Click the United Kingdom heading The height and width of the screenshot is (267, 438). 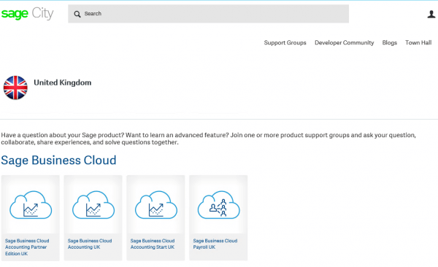[x=63, y=82]
